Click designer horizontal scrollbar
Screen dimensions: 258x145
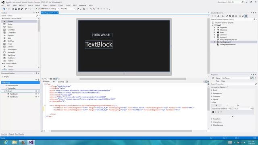tap(133, 79)
